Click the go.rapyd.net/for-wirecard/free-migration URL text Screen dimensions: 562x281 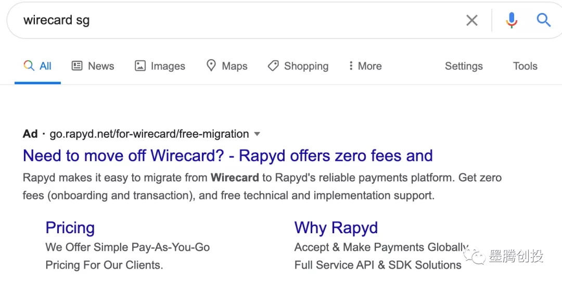tap(149, 134)
